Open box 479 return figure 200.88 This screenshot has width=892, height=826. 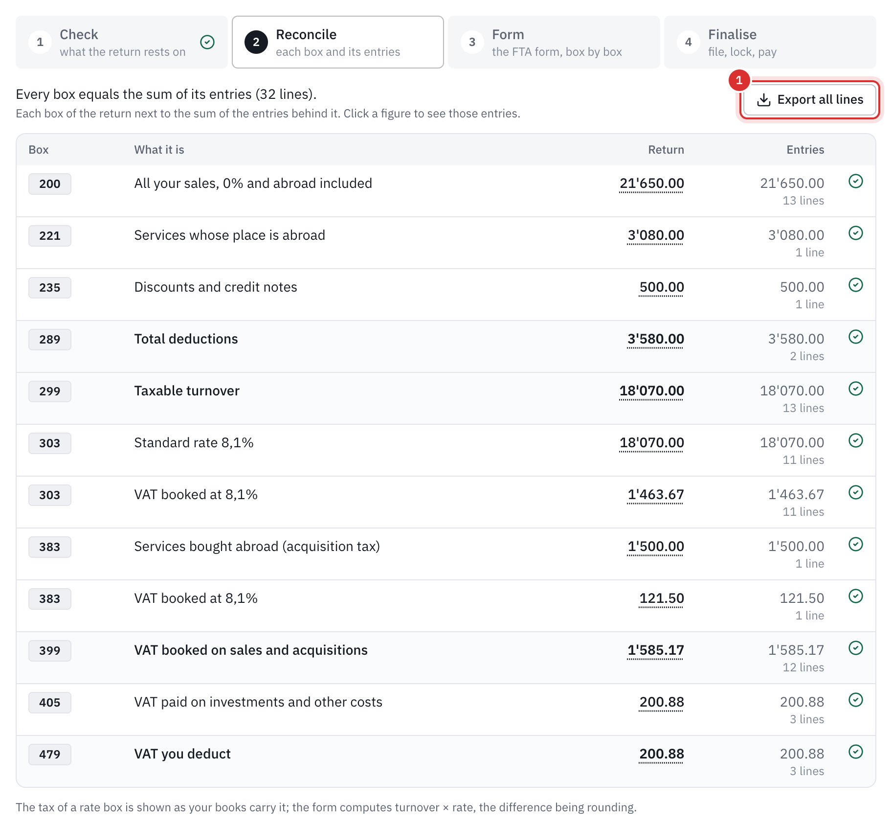pyautogui.click(x=662, y=754)
